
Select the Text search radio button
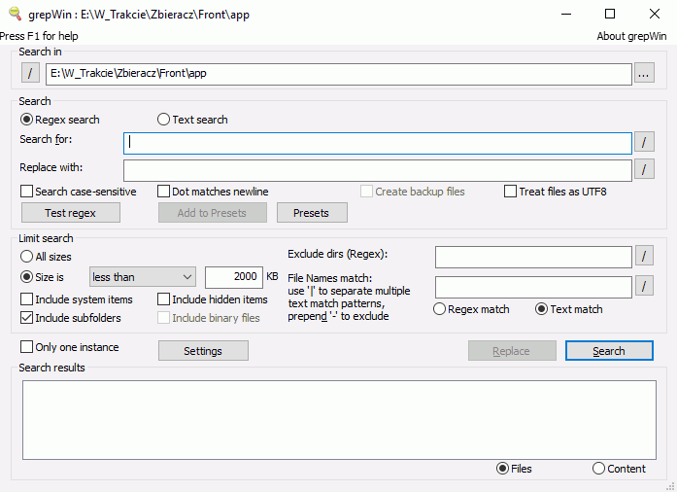[x=164, y=120]
